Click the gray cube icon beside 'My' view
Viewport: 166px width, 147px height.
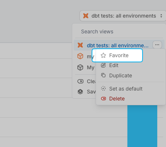click(x=80, y=67)
